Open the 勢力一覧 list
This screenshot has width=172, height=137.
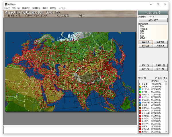coord(160,69)
